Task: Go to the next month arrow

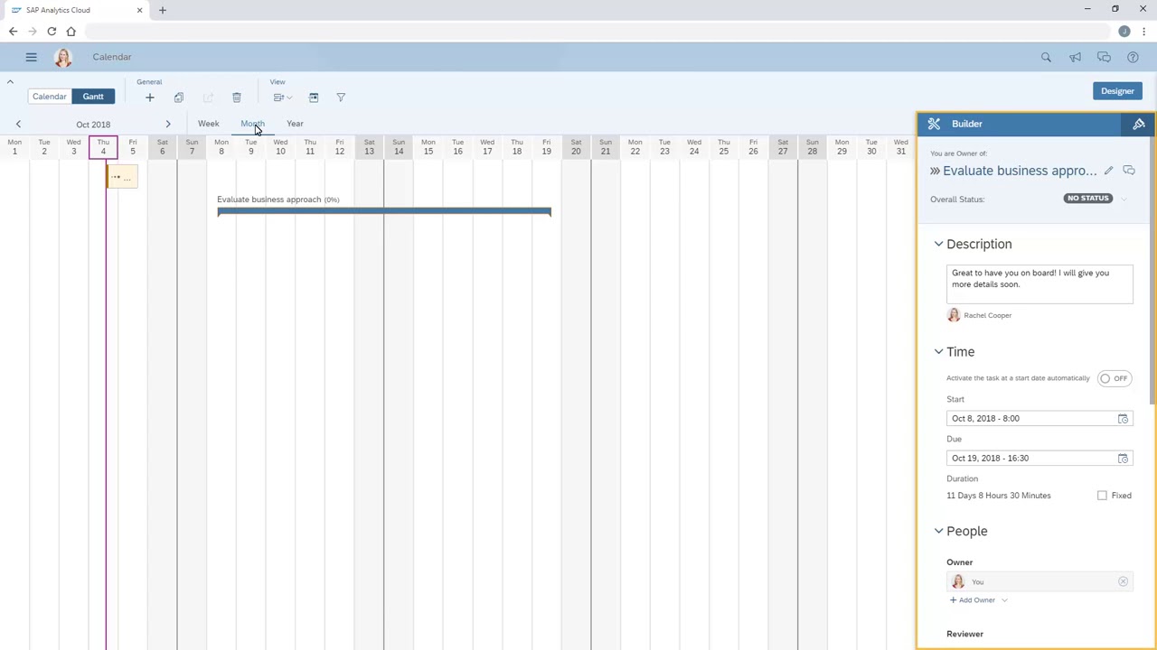Action: (167, 124)
